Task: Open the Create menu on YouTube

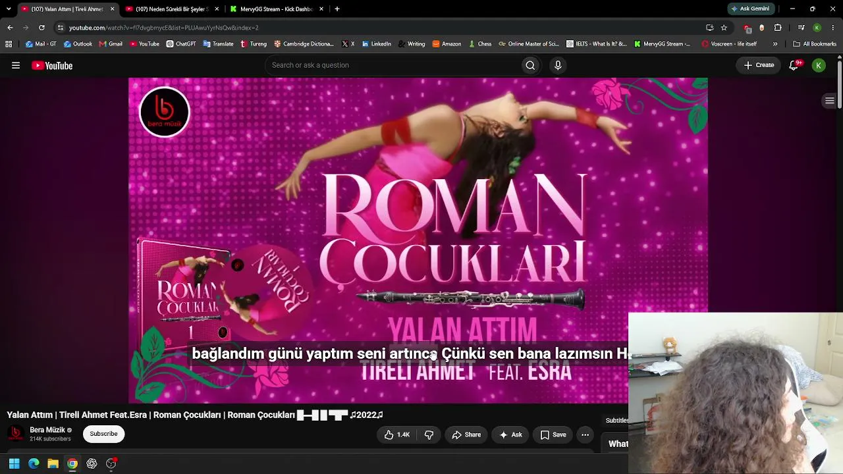Action: (759, 65)
